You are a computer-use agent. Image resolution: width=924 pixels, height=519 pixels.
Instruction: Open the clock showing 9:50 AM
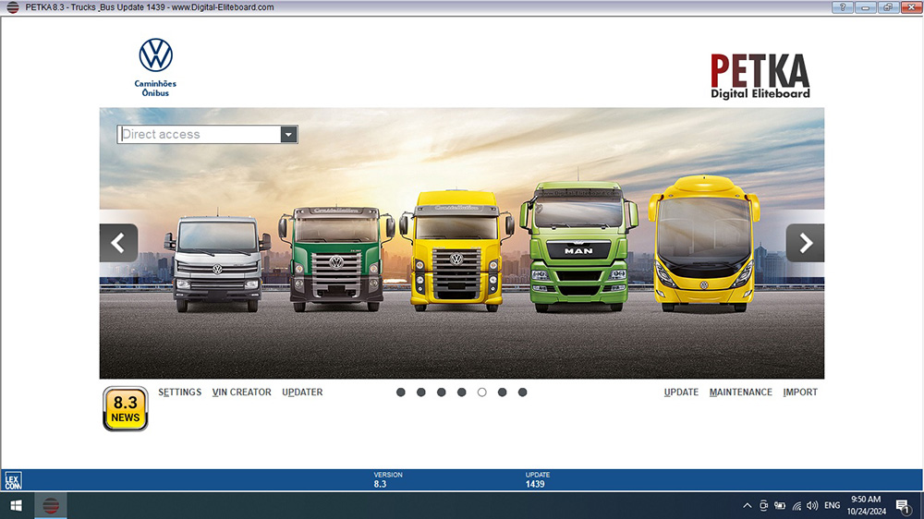(867, 505)
